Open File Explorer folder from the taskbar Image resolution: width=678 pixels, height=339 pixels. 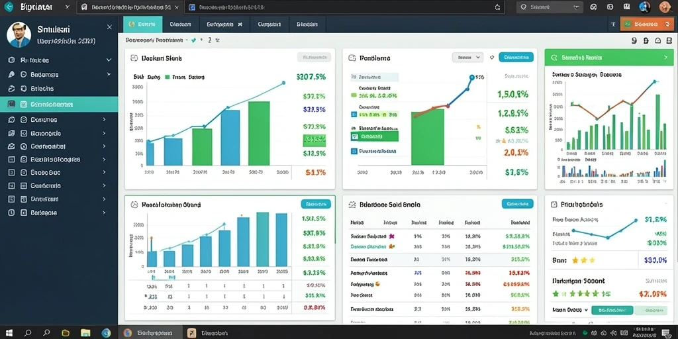tap(85, 333)
